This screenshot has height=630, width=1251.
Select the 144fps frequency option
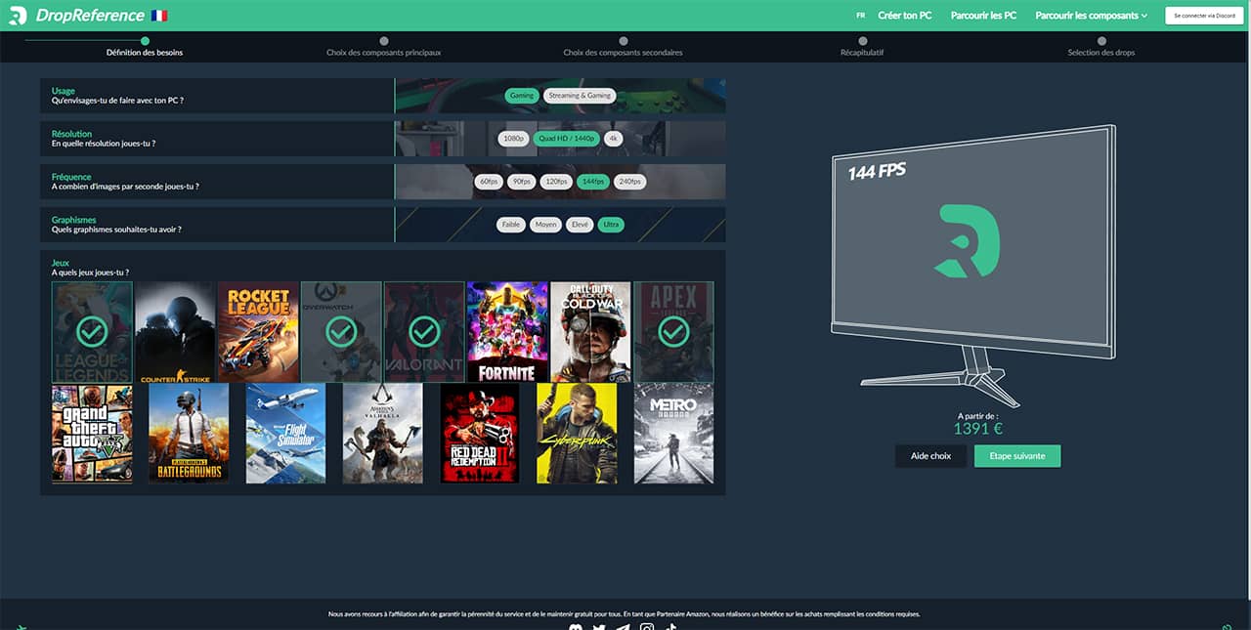[593, 182]
